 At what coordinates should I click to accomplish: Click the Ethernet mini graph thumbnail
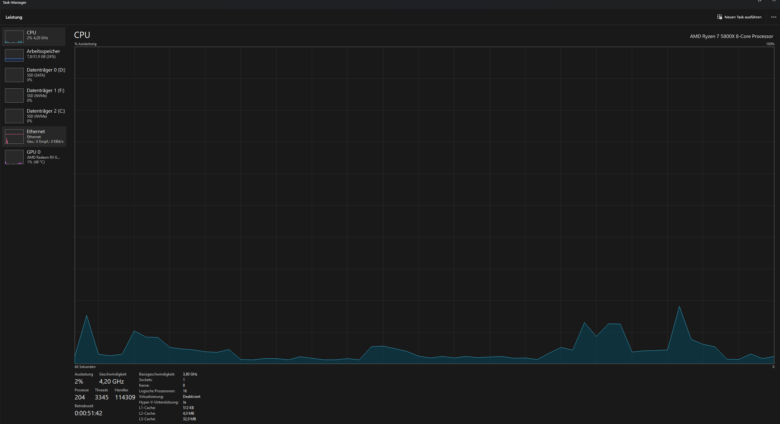tap(14, 137)
